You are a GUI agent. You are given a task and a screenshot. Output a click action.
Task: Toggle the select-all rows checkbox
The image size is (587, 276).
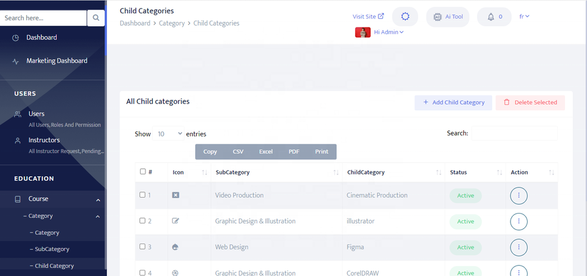143,172
